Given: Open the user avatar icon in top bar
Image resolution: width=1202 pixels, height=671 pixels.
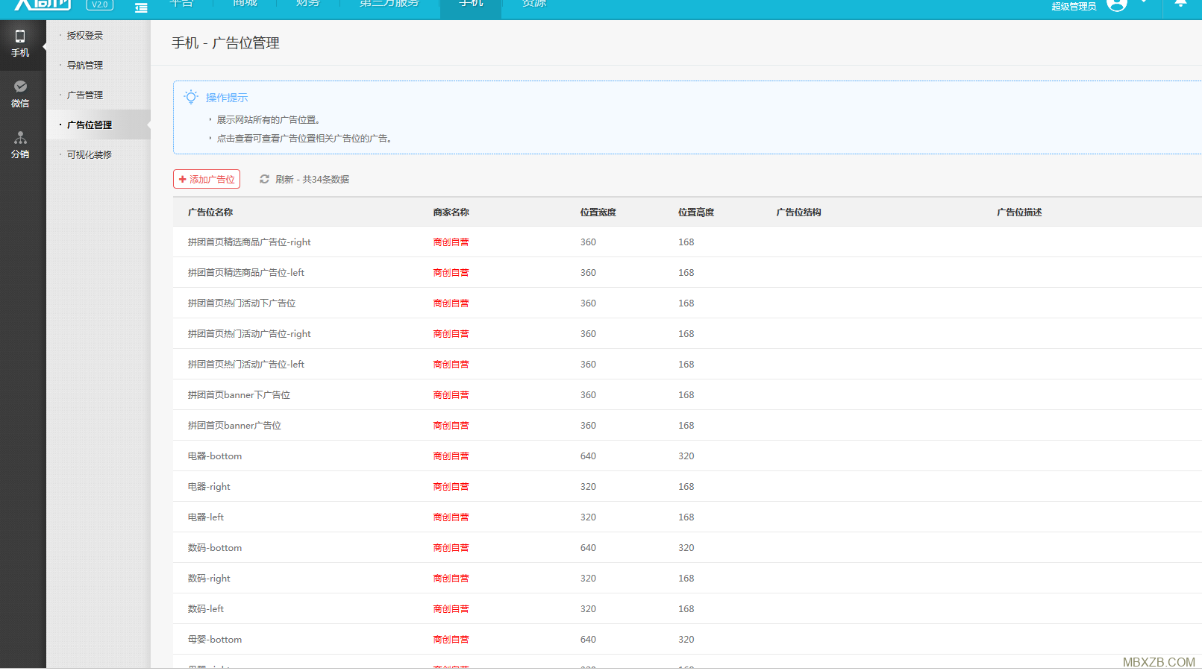Looking at the screenshot, I should point(1117,4).
